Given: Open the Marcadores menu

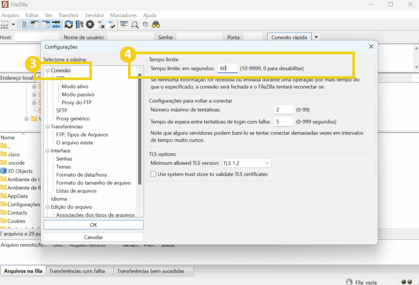Looking at the screenshot, I should point(123,15).
